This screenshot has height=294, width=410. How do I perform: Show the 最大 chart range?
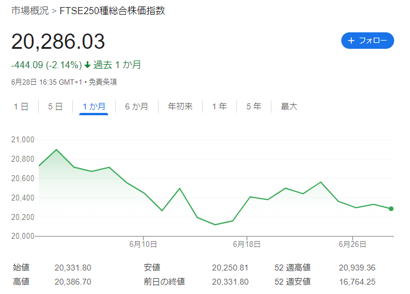pos(289,106)
